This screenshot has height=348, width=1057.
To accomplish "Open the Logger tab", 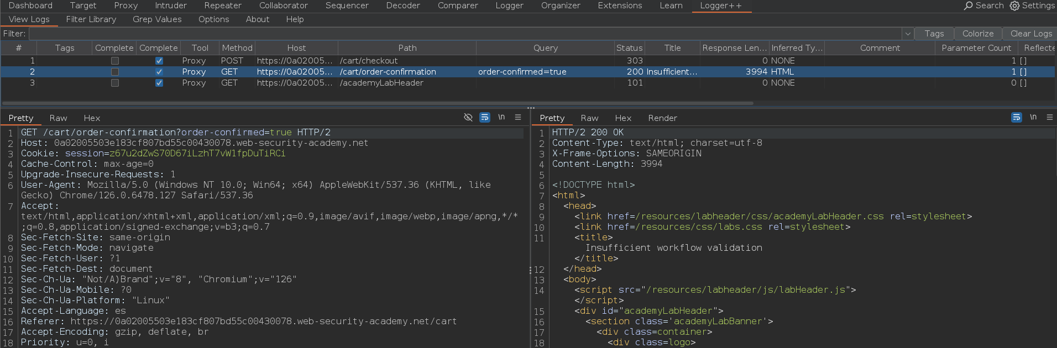I will click(x=509, y=6).
